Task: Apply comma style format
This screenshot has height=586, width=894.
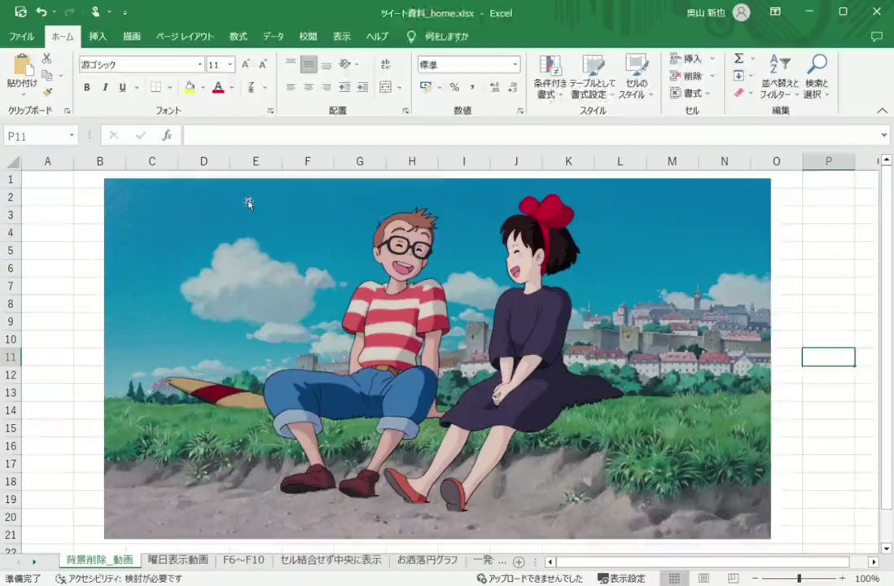Action: (472, 87)
